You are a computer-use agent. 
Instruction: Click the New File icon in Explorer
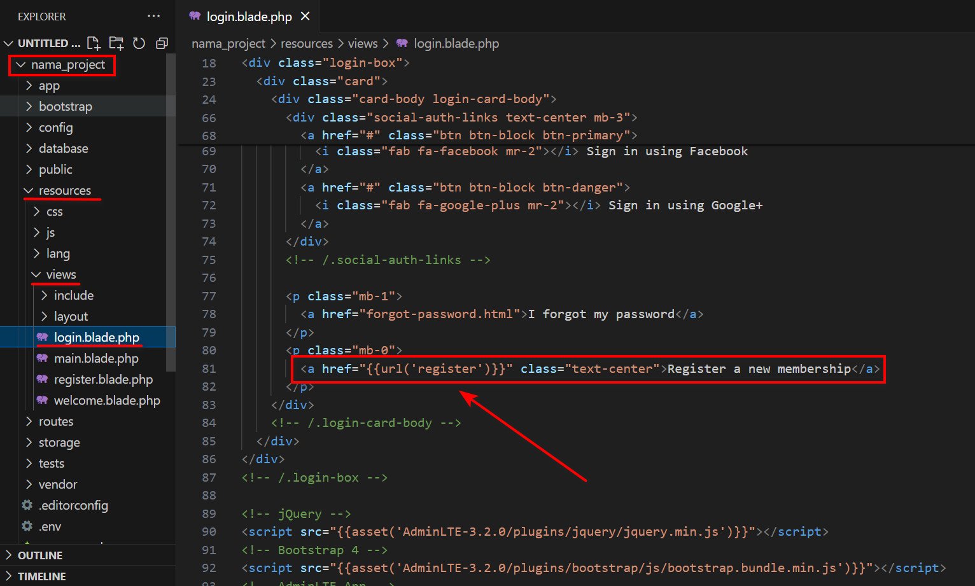click(x=94, y=43)
